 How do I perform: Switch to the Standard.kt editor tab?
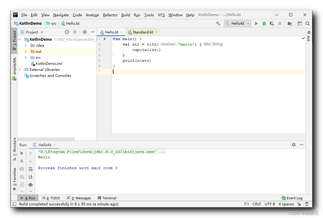coord(142,32)
